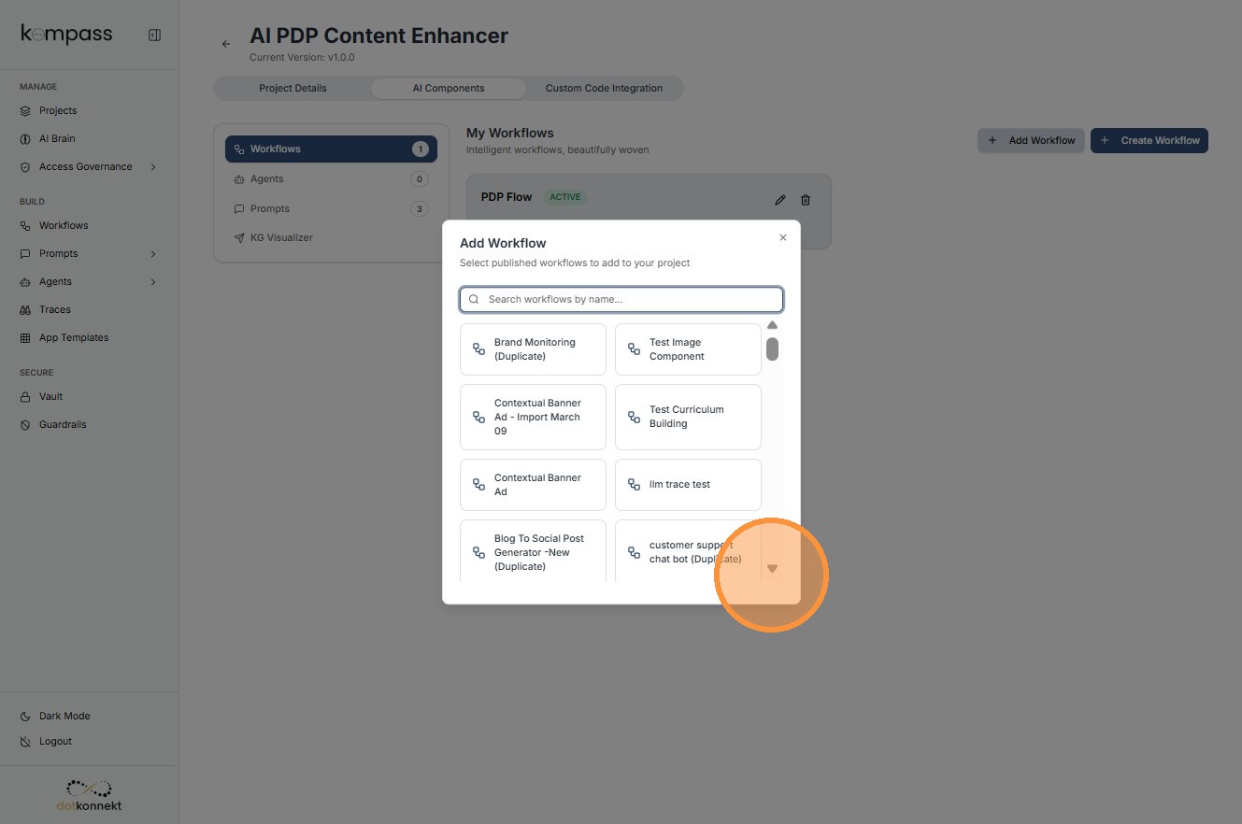Switch to Custom Code Integration tab

[604, 88]
